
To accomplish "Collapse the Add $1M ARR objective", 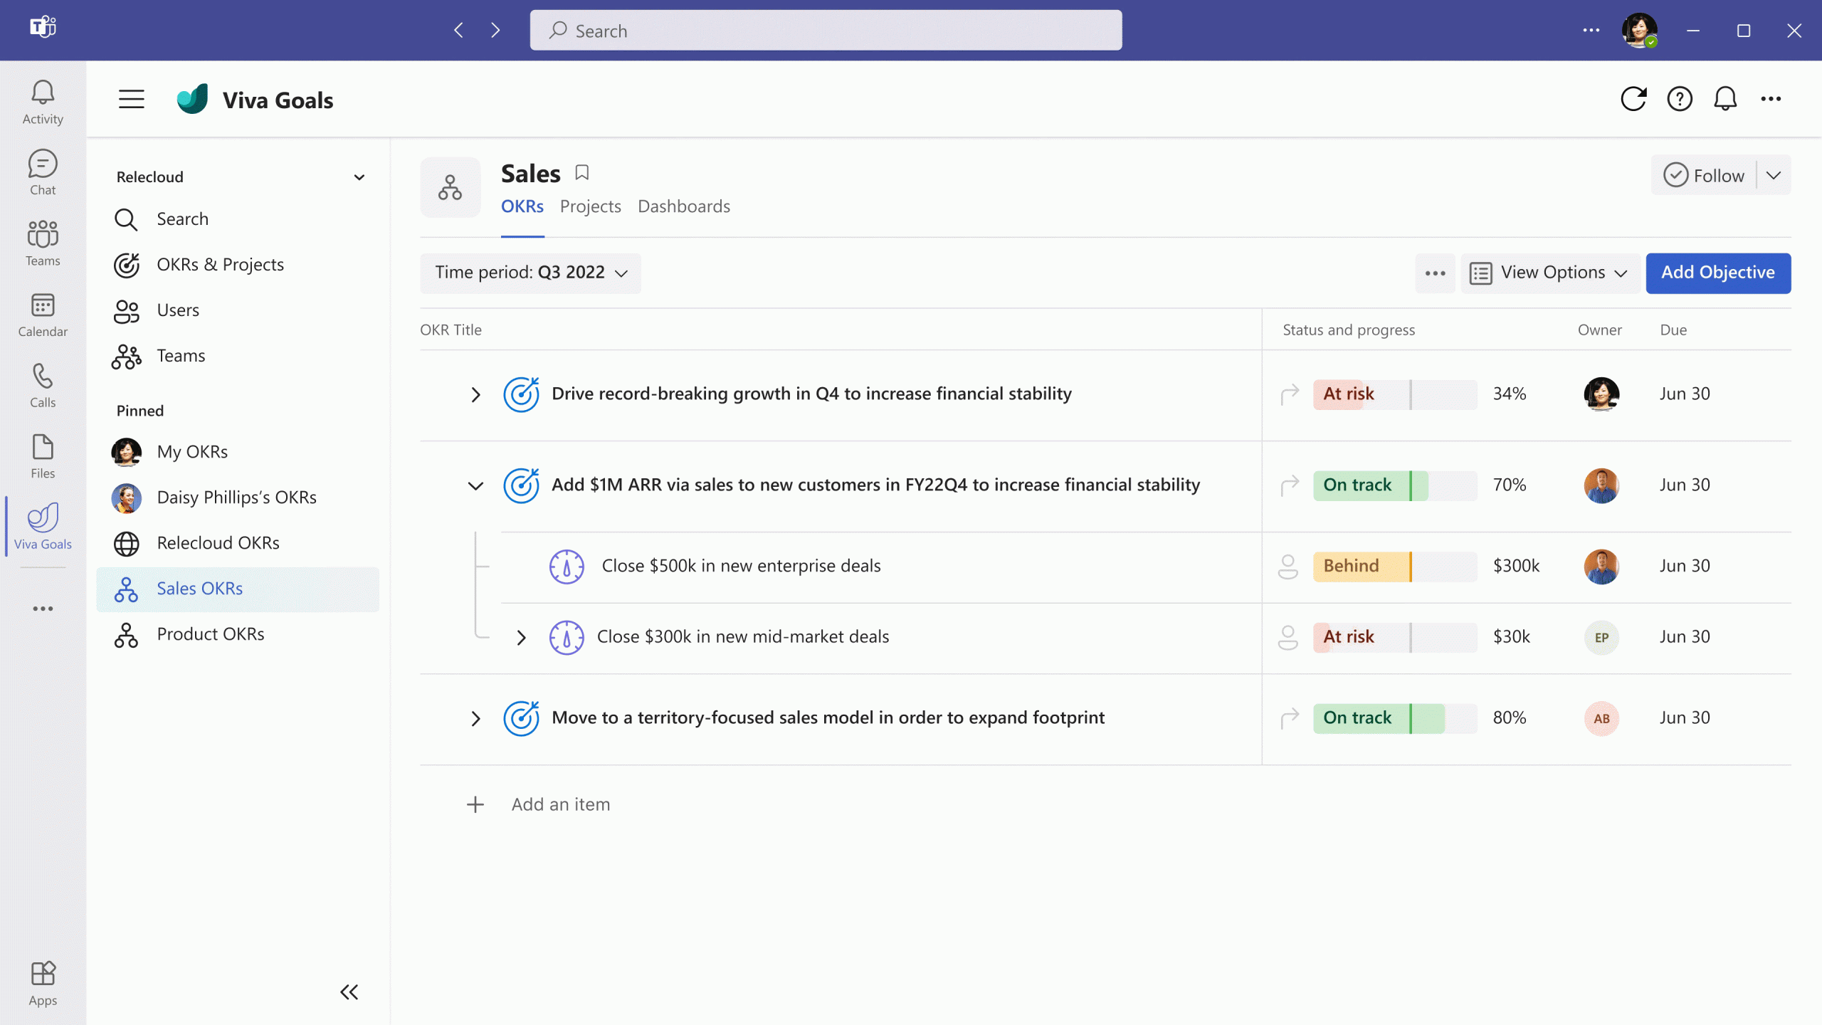I will tap(475, 485).
